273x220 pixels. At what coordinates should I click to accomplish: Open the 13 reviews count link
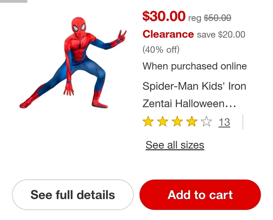click(x=224, y=122)
